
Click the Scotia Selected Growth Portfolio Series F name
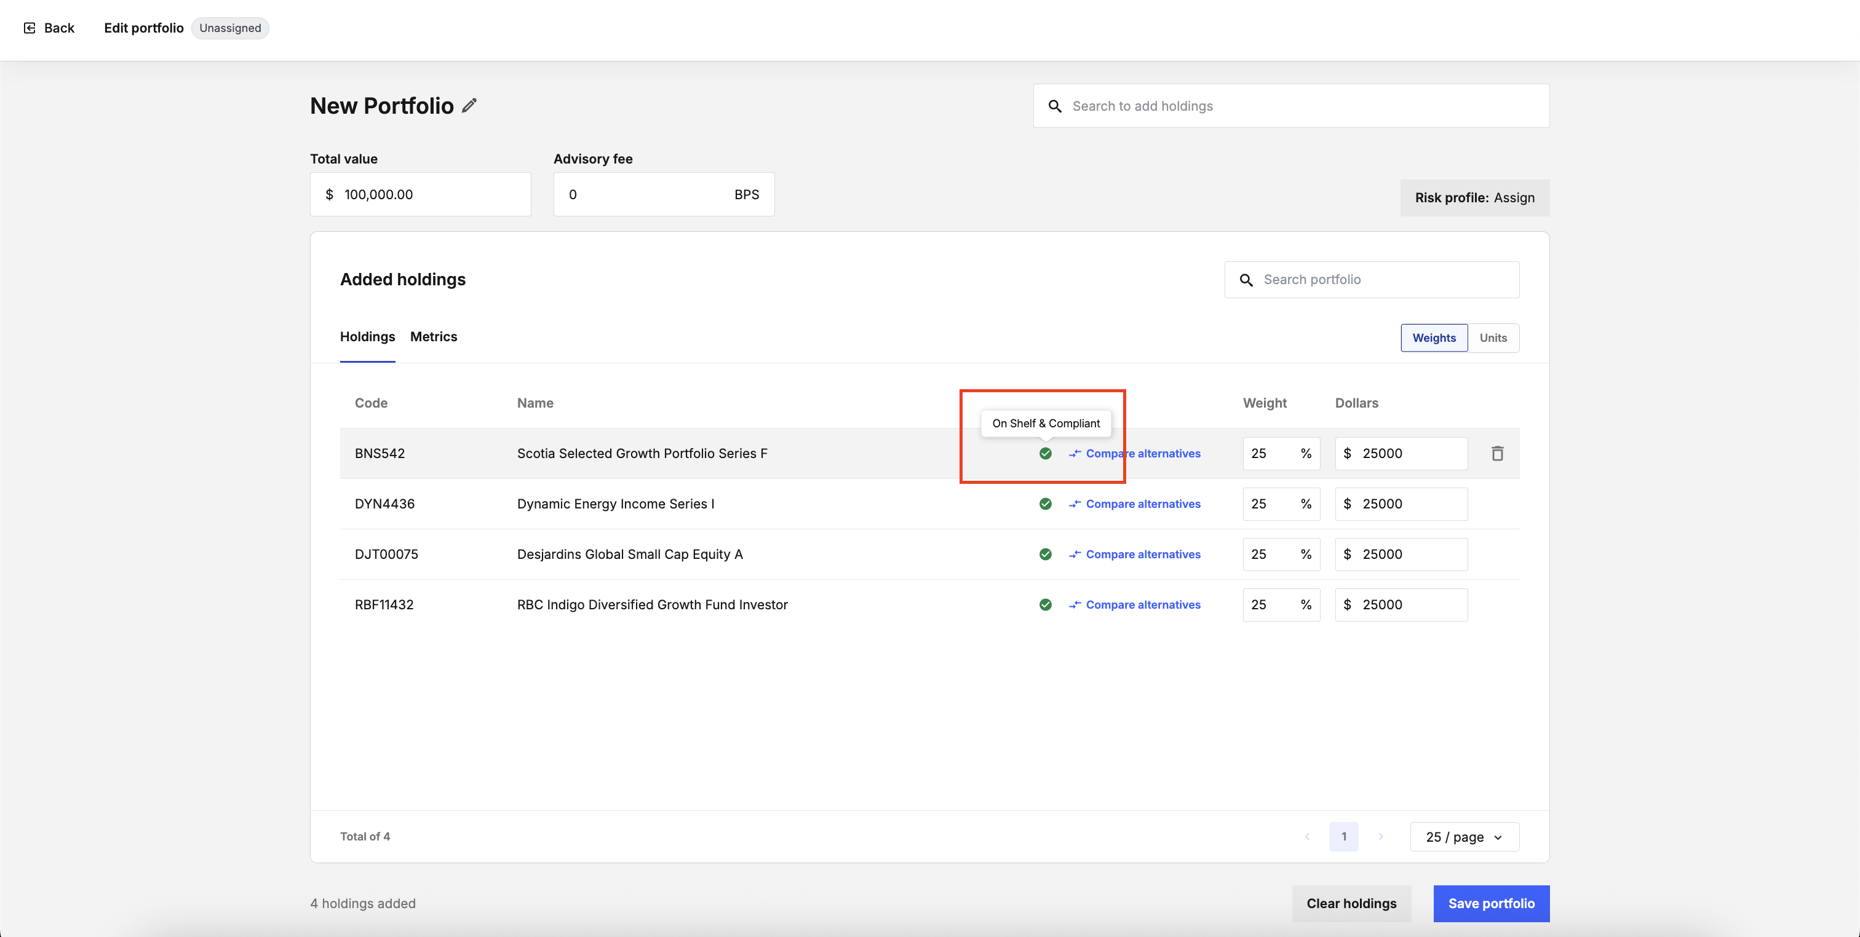coord(642,453)
